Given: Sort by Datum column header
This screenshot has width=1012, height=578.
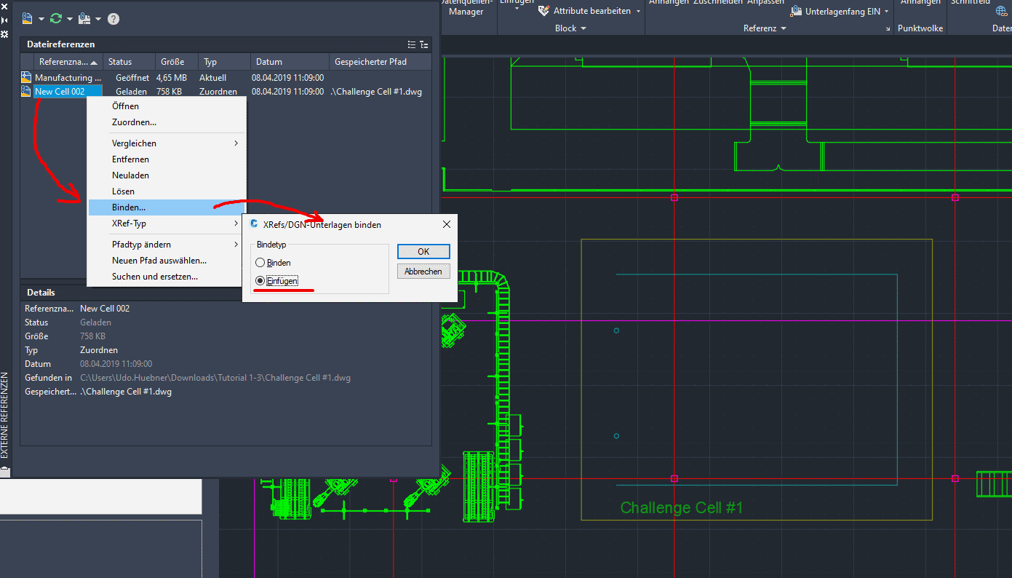Looking at the screenshot, I should click(290, 62).
